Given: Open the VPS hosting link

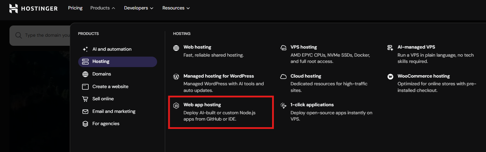Looking at the screenshot, I should pos(304,47).
